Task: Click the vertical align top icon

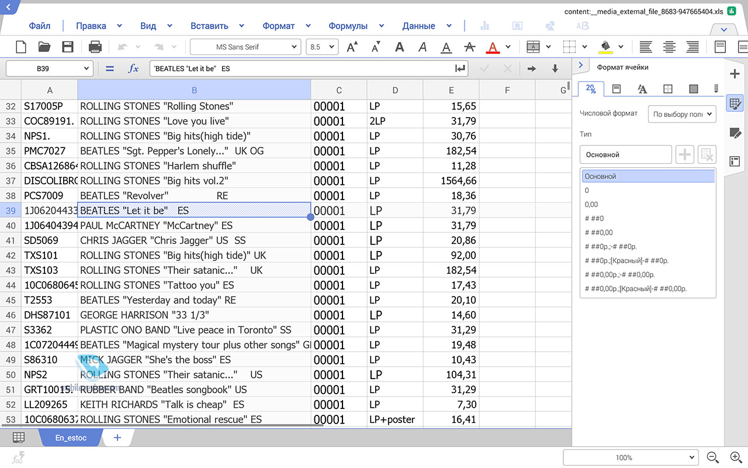Action: [x=720, y=47]
